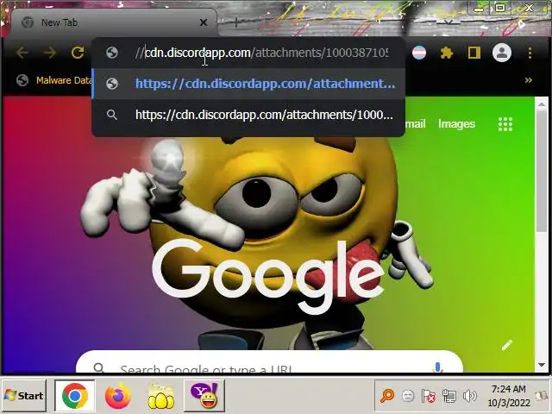Open Yahoo Messenger from the taskbar
552x414 pixels.
coord(204,396)
